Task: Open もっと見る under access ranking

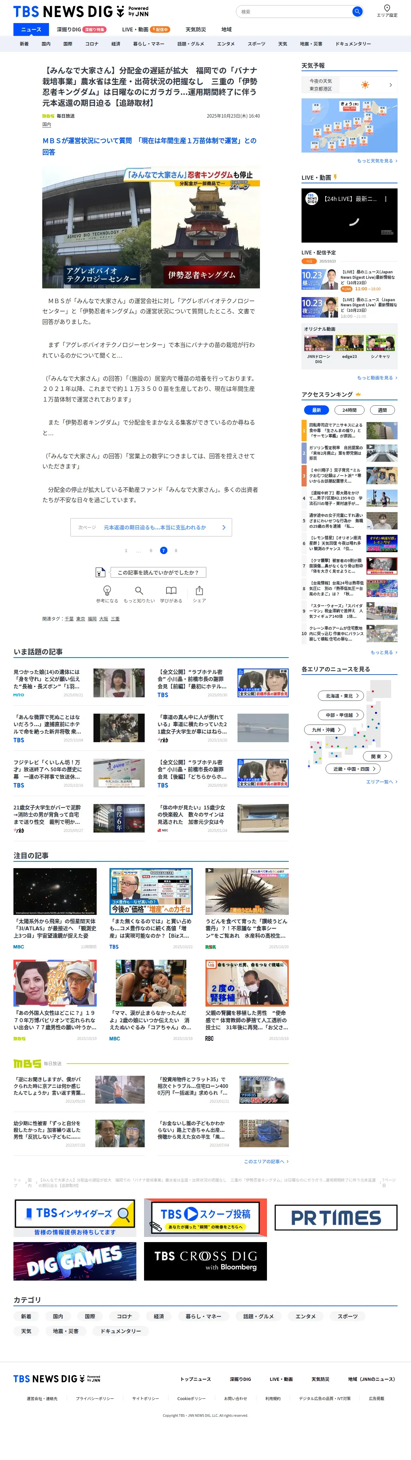Action: (384, 652)
